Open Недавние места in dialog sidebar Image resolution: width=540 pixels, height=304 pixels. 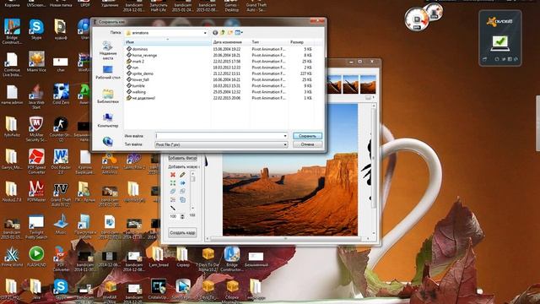click(108, 51)
